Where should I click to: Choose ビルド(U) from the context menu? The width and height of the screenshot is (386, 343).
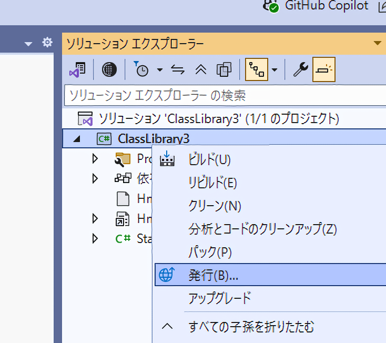(x=209, y=159)
